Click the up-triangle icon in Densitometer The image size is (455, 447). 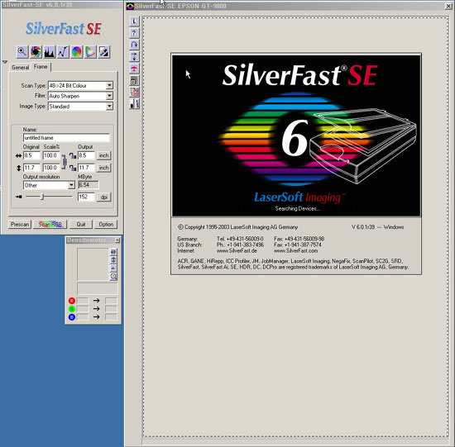(x=113, y=269)
